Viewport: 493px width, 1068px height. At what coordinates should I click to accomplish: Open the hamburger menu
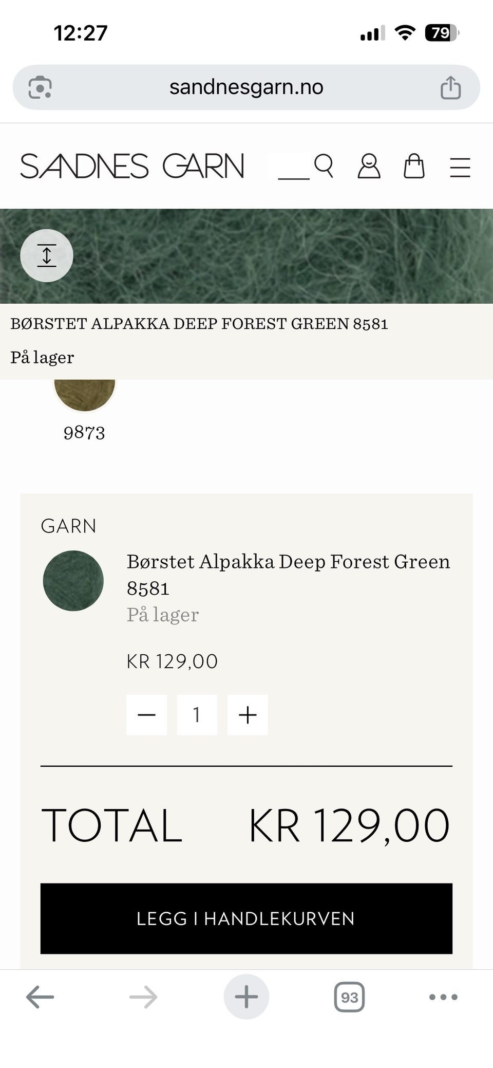(460, 167)
